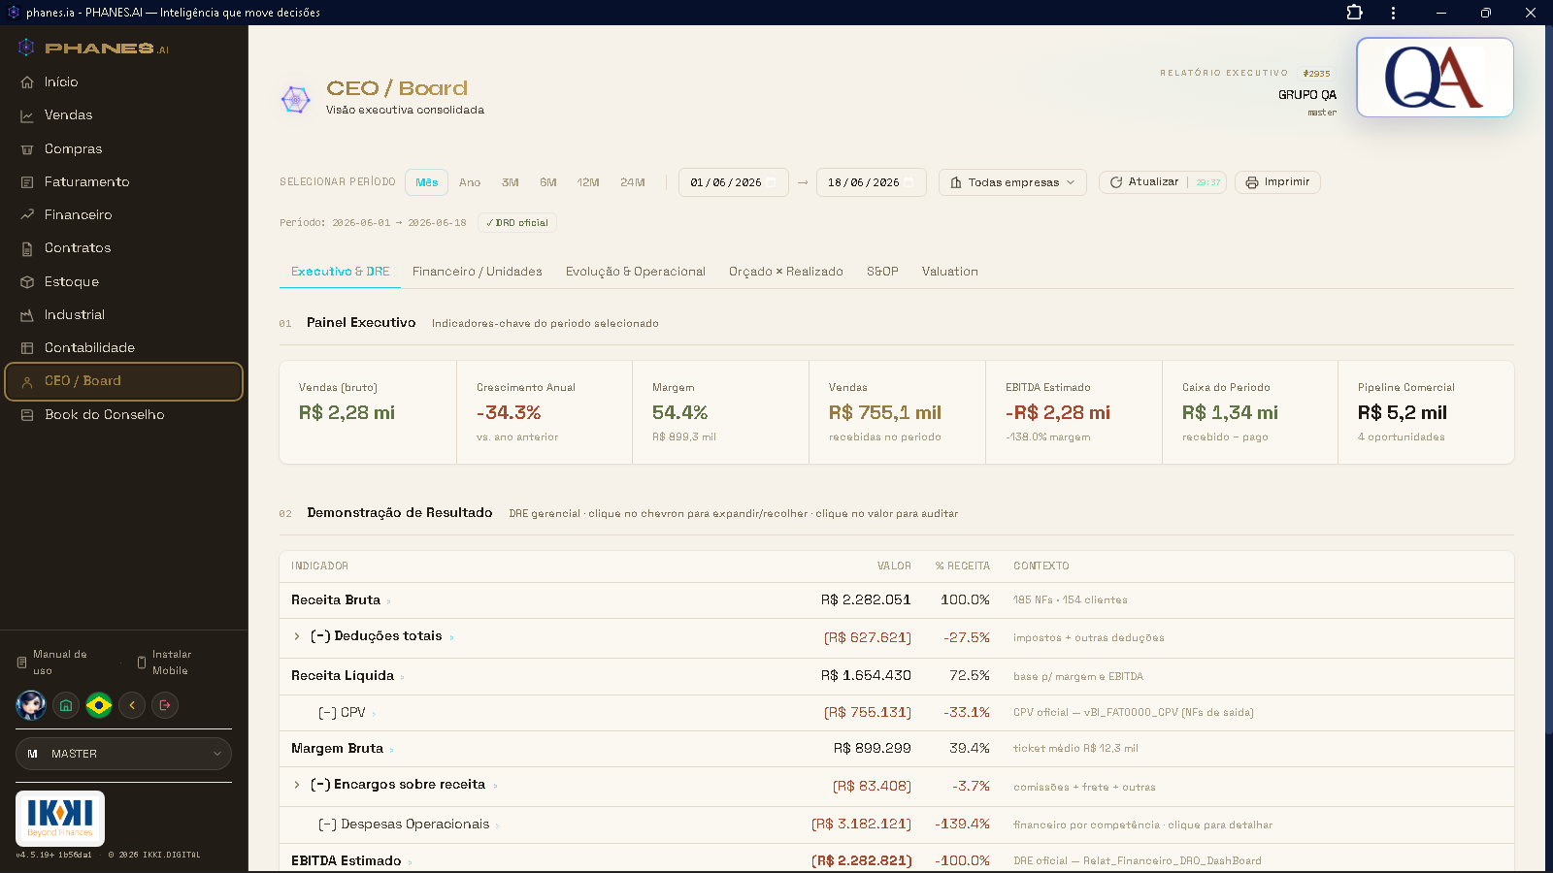Switch to Evolução & Operacional tab

(x=636, y=272)
